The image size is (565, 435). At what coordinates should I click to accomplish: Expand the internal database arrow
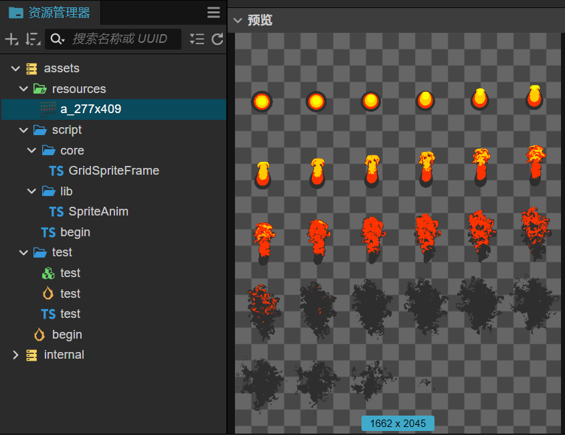point(15,355)
